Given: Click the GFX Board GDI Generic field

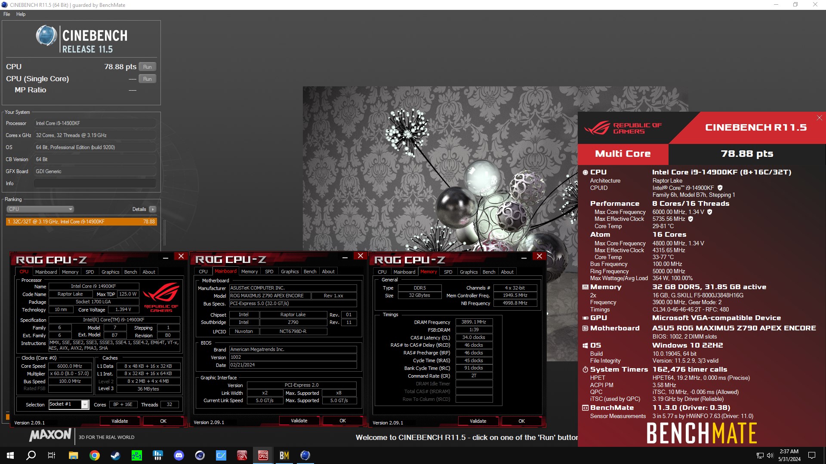Looking at the screenshot, I should pyautogui.click(x=95, y=171).
